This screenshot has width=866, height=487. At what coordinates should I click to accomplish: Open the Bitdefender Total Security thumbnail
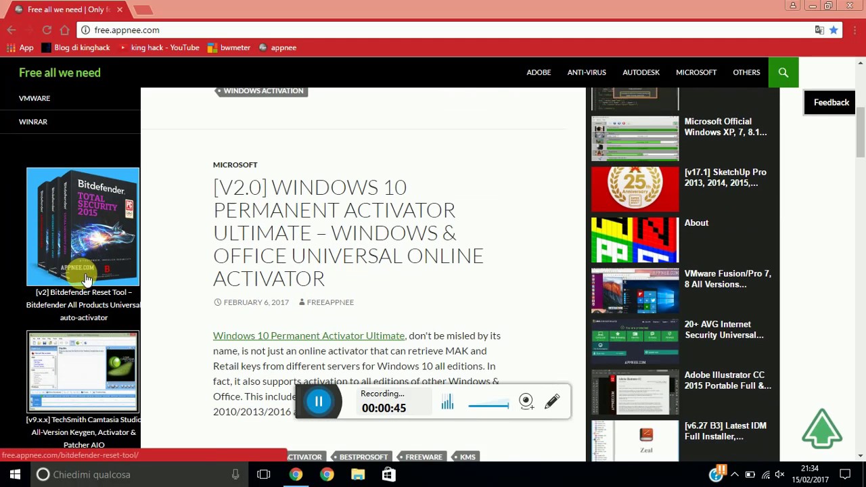point(83,227)
